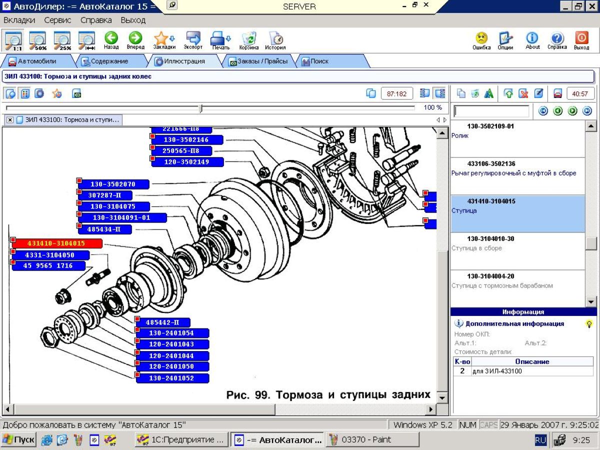600x450 pixels.
Task: Set zoom to 50% with magnifier icon
Action: (x=37, y=39)
